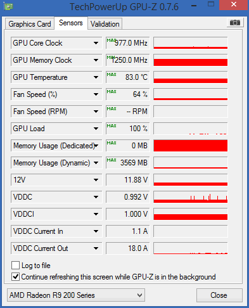Click the GPU Load history graph
The width and height of the screenshot is (249, 308).
click(x=191, y=129)
